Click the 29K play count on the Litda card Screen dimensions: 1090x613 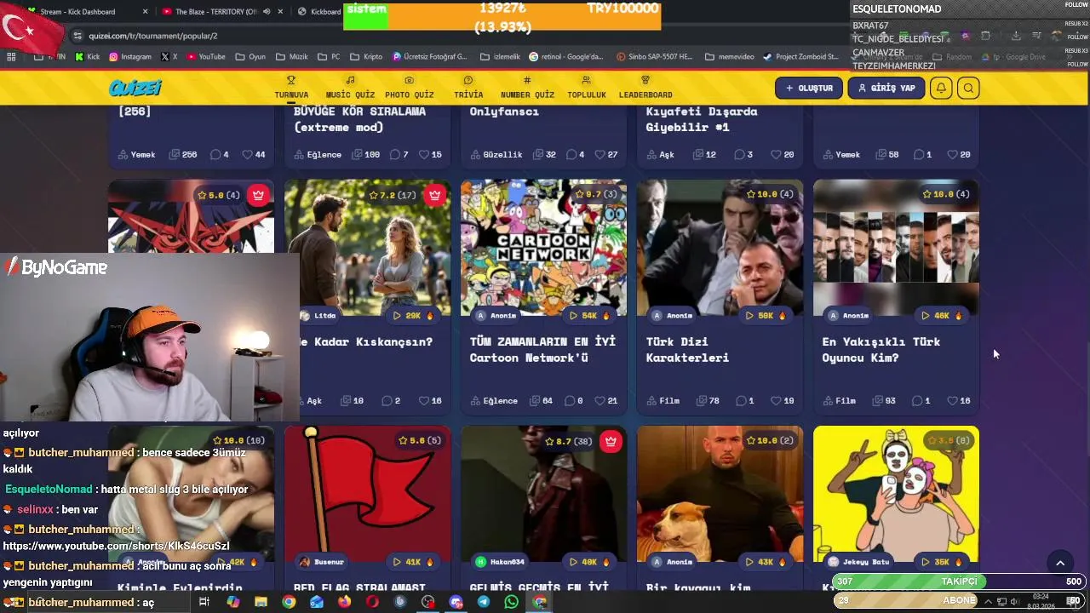413,315
